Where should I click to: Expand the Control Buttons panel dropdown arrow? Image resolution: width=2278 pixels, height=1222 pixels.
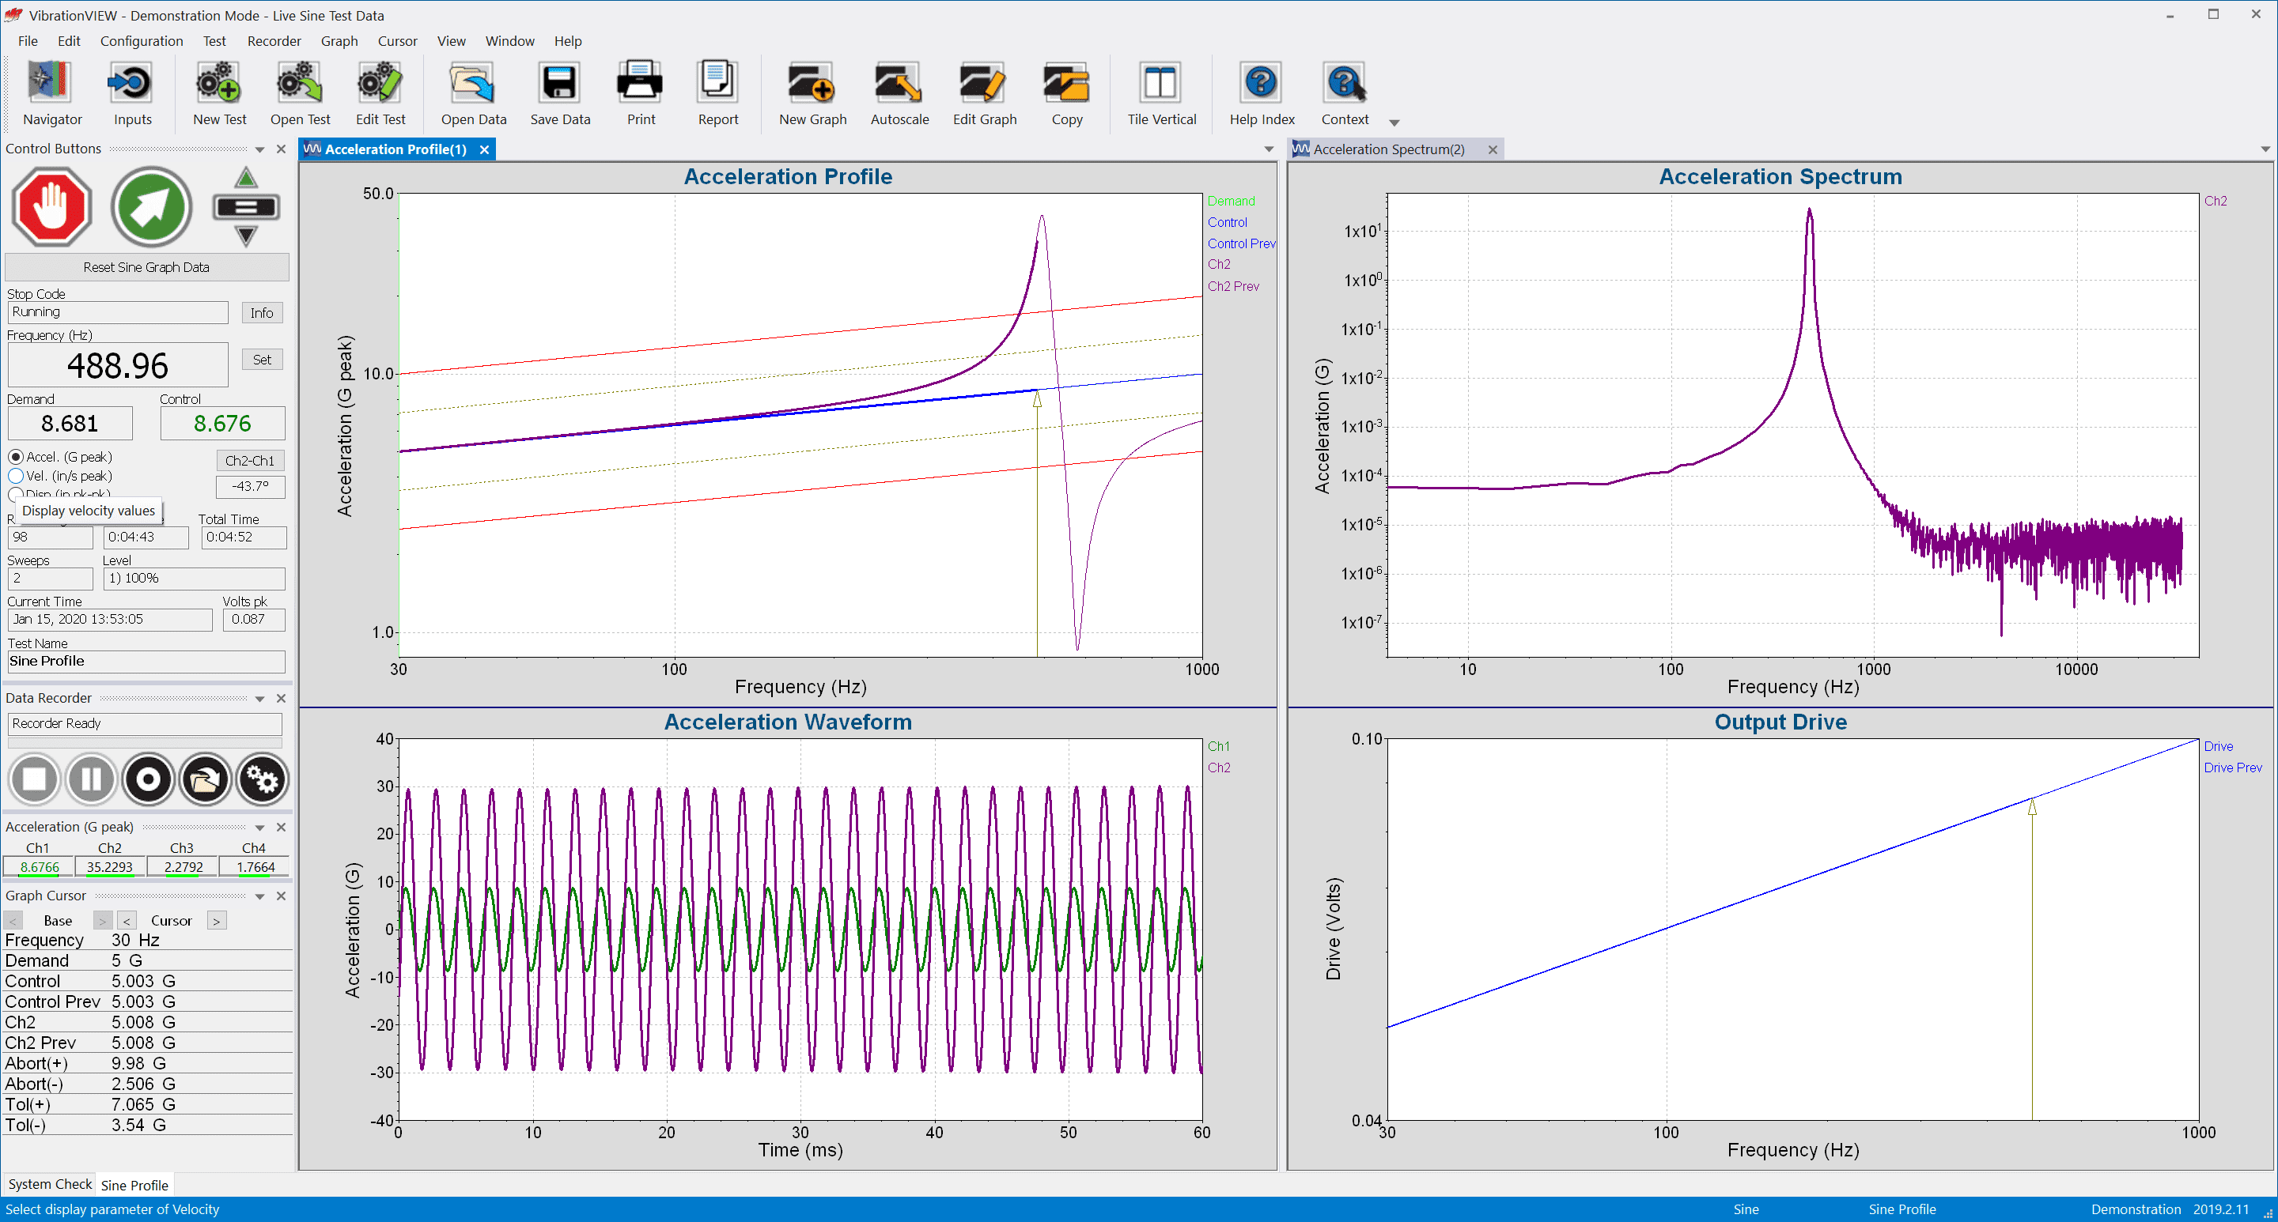coord(260,149)
